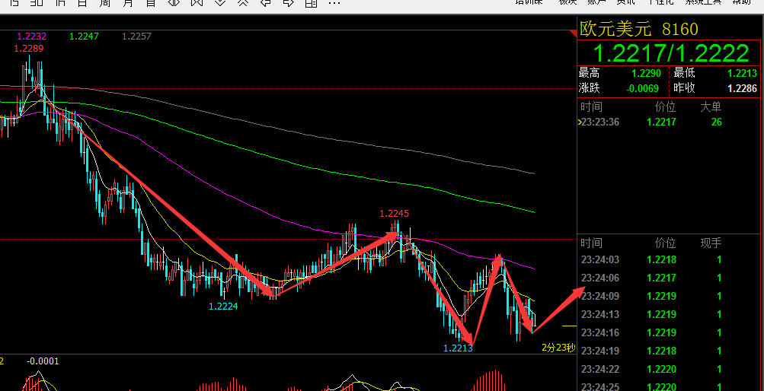The height and width of the screenshot is (391, 764).
Task: Select the 23:24:16 tick row
Action: pos(670,332)
